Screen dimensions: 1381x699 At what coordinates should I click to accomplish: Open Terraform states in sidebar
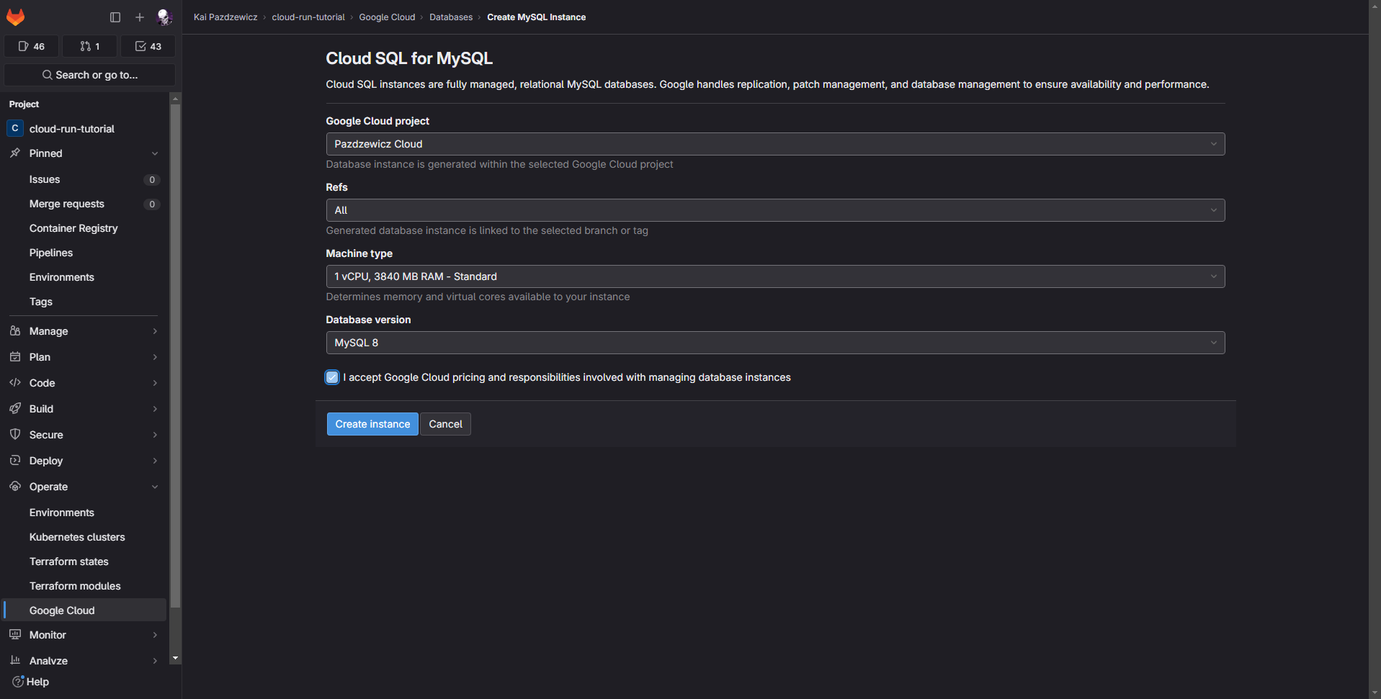[x=69, y=562]
